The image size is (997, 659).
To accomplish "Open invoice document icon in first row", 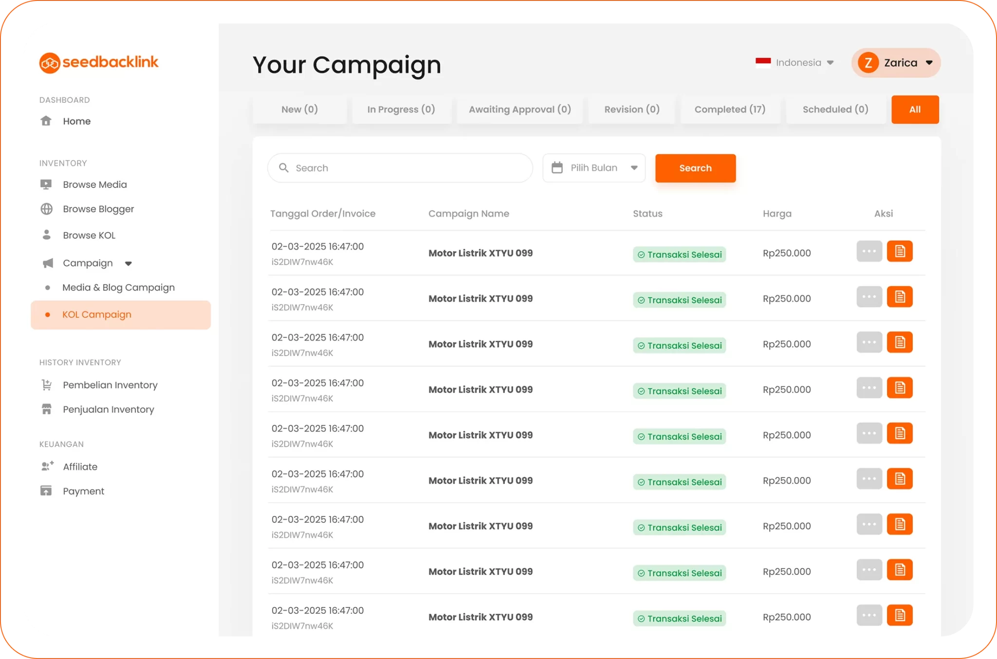I will coord(899,252).
